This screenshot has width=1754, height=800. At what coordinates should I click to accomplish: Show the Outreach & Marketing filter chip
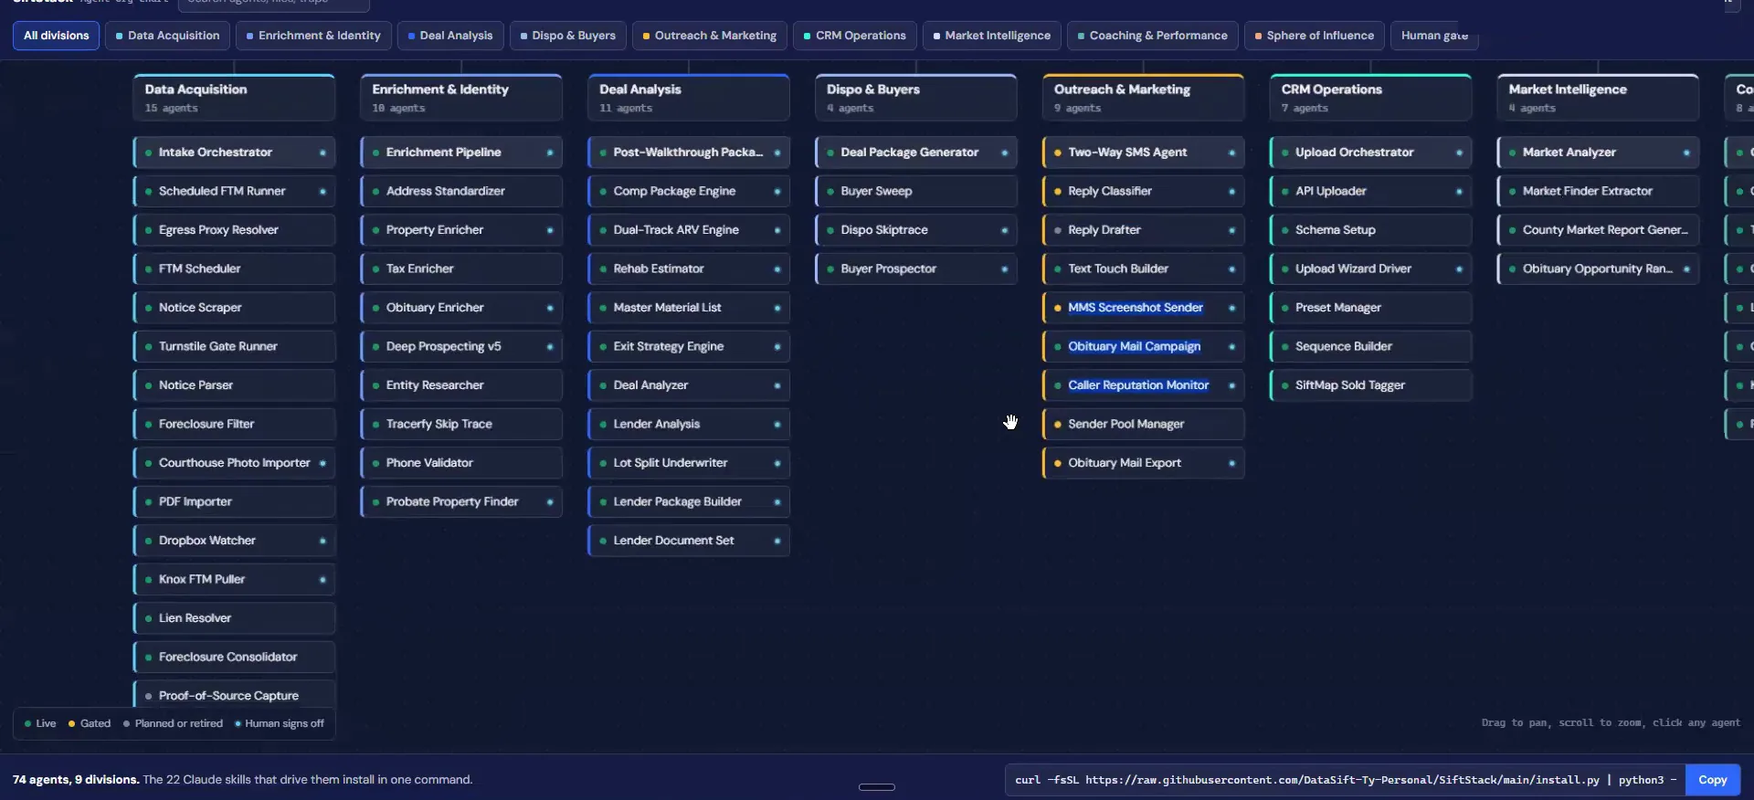(x=710, y=36)
